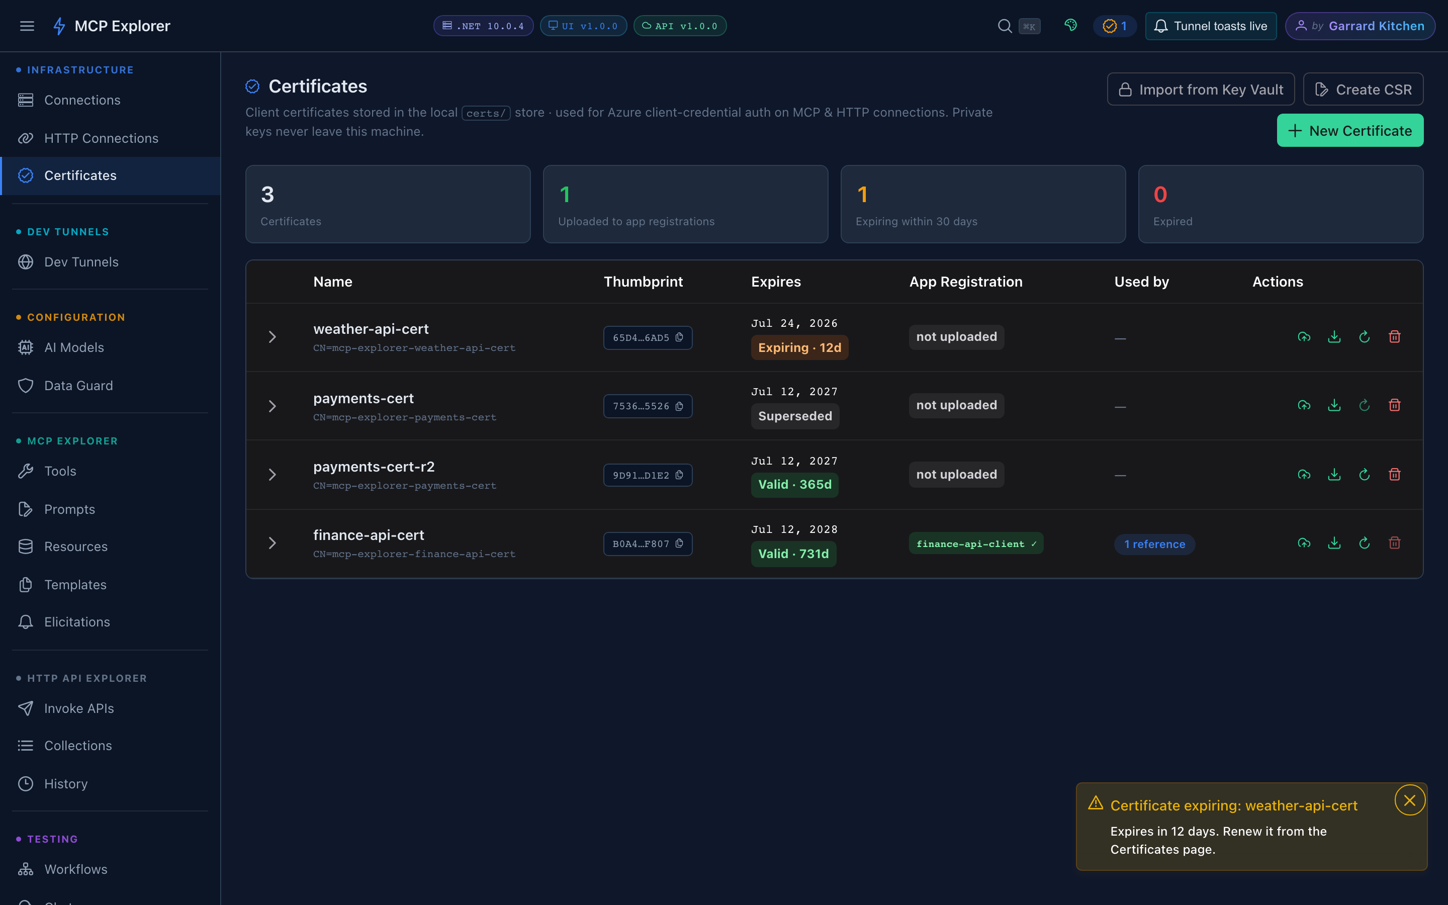Renew weather-api-cert
Screen dimensions: 1448x905
1364,337
